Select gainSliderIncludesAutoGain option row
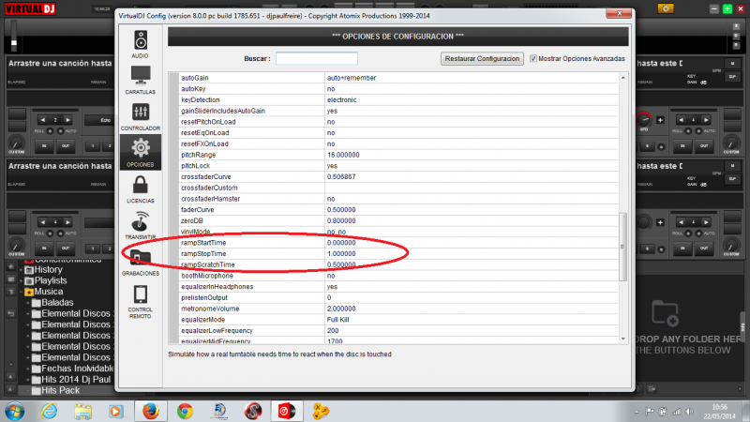The image size is (750, 422). pos(397,111)
